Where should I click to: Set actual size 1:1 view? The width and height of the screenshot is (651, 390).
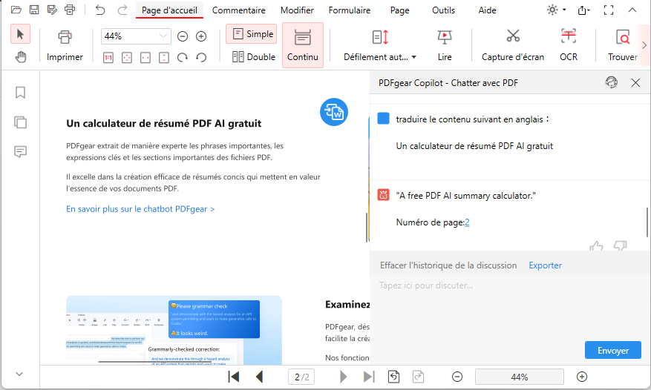(x=108, y=58)
